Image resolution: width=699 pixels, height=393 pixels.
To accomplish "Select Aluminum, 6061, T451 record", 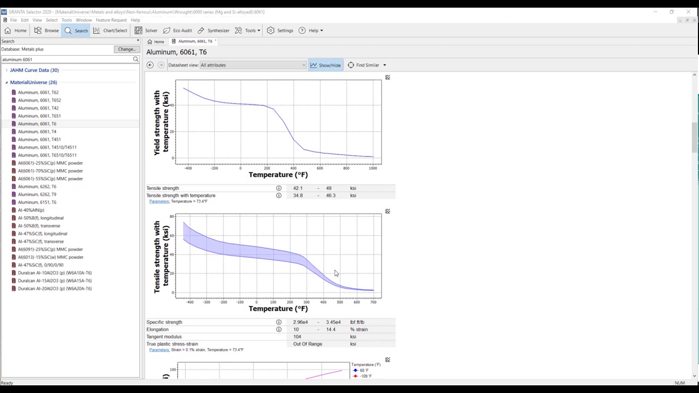I will [x=39, y=140].
